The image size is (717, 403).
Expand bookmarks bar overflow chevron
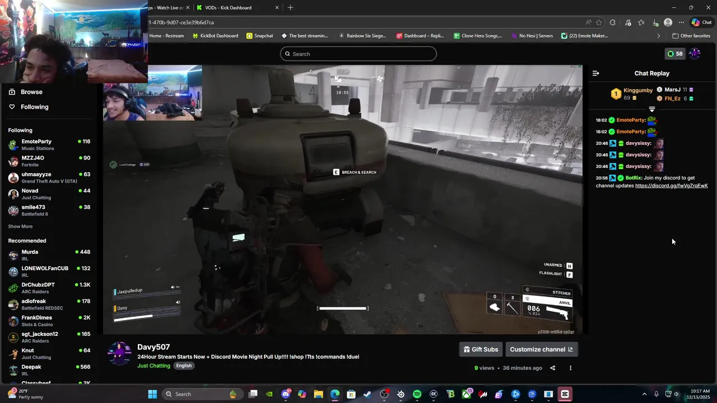pos(658,36)
